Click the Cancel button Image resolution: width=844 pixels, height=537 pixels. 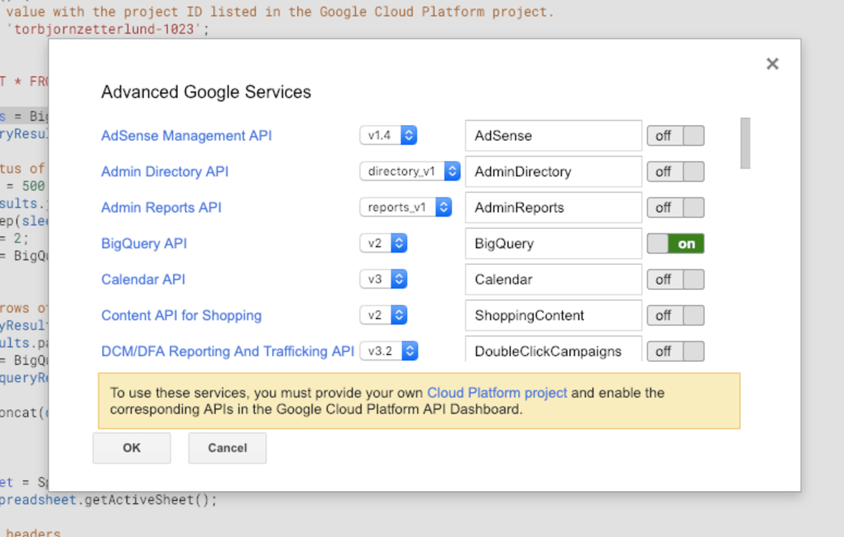tap(227, 448)
